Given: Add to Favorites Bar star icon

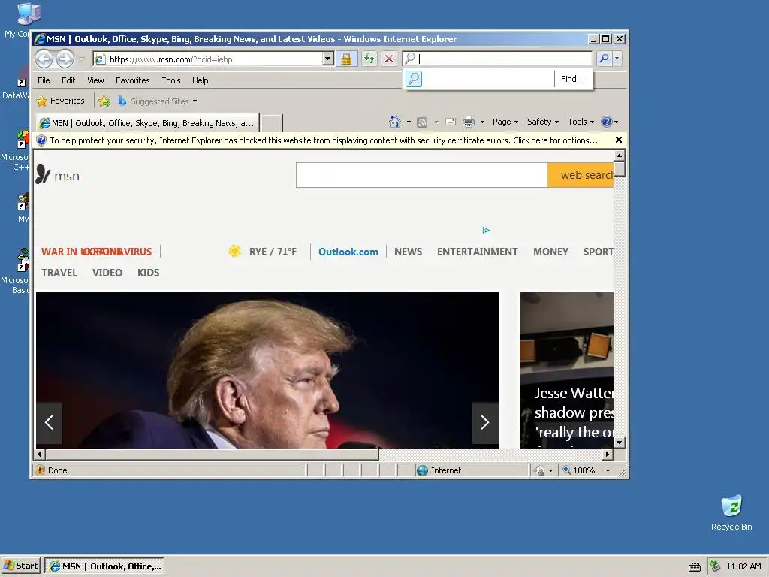Looking at the screenshot, I should [x=104, y=101].
